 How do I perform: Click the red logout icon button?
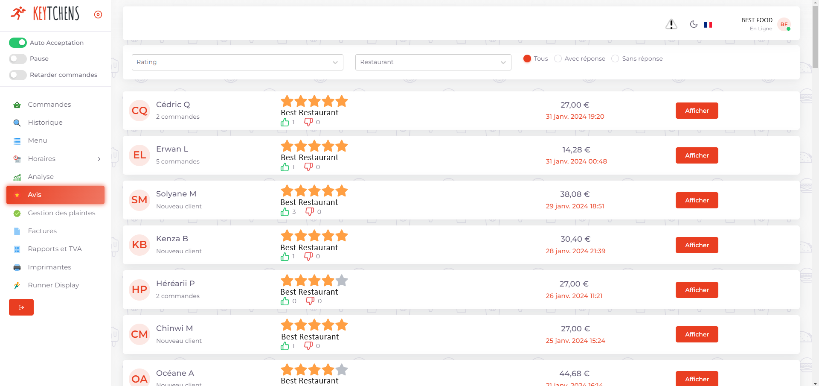[x=21, y=307]
